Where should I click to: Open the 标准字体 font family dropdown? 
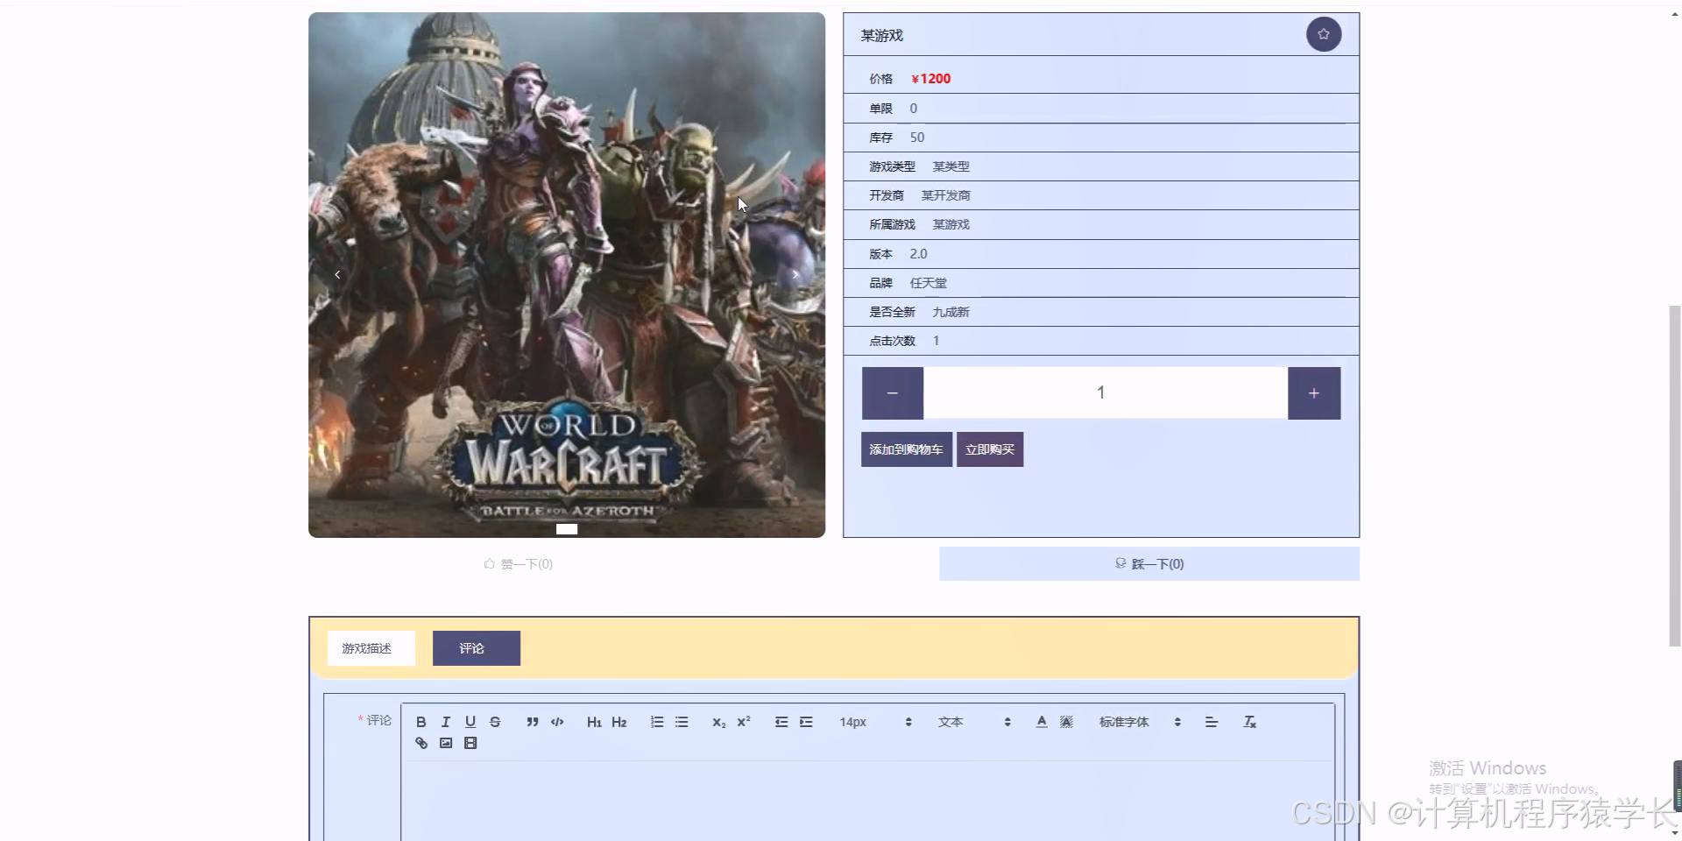1140,722
